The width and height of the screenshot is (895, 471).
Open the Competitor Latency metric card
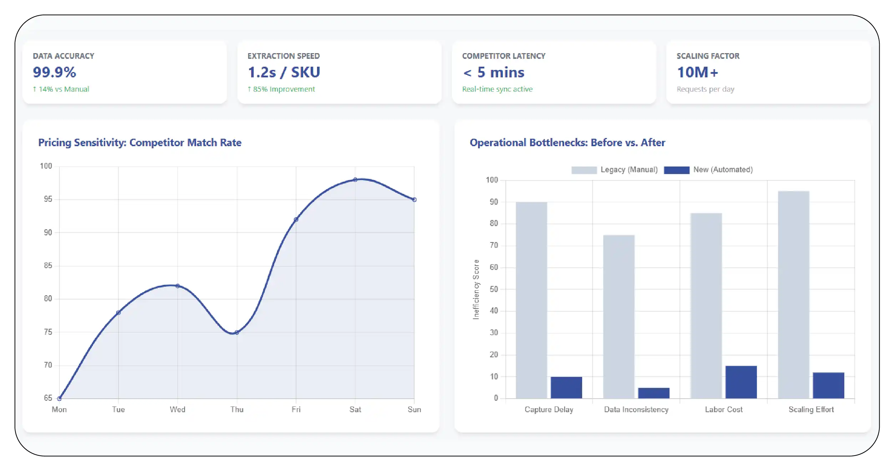click(x=554, y=72)
